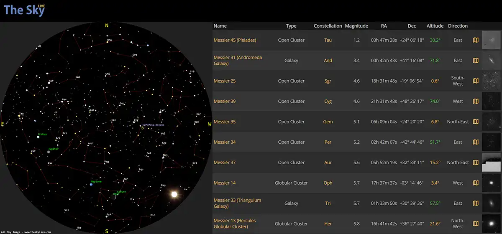Click the 71.8° altitude value

(435, 61)
